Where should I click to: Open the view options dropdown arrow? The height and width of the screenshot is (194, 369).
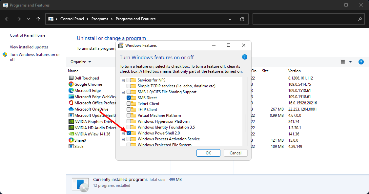350,62
